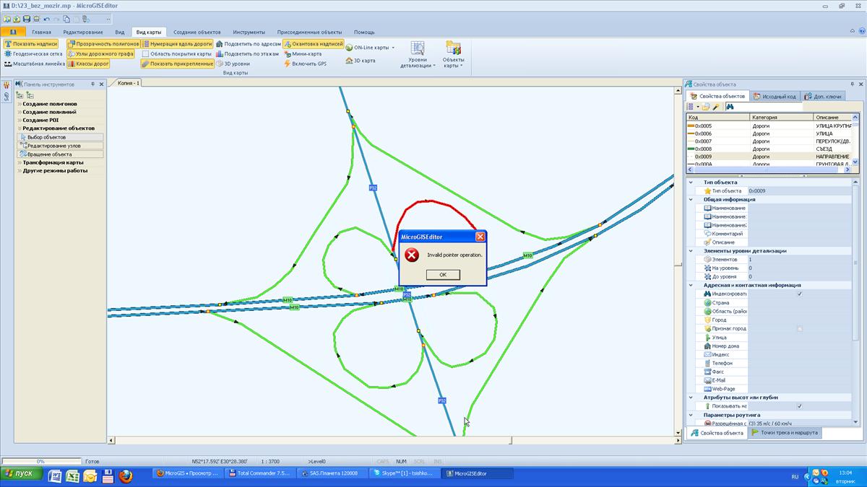
Task: Click the Включить GPS lightning icon
Action: click(287, 63)
